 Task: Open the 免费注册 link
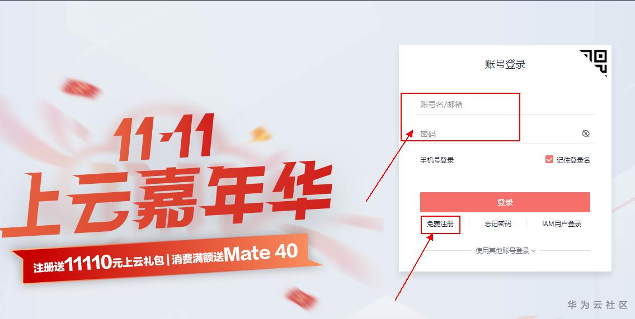coord(440,224)
